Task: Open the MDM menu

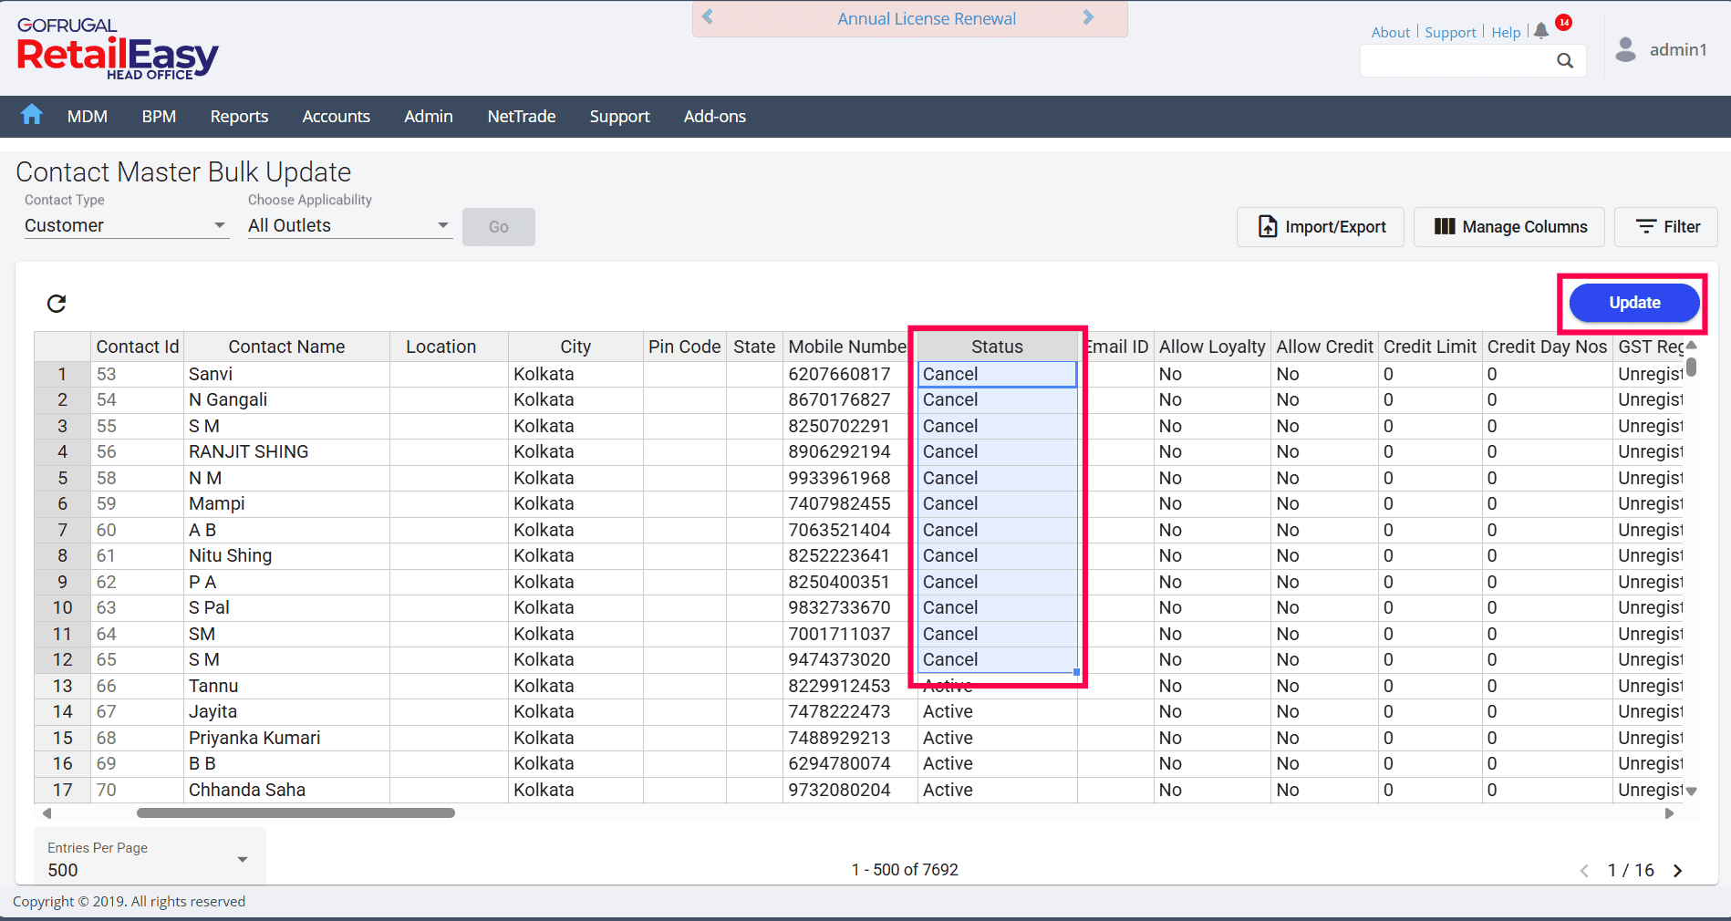Action: coord(88,117)
